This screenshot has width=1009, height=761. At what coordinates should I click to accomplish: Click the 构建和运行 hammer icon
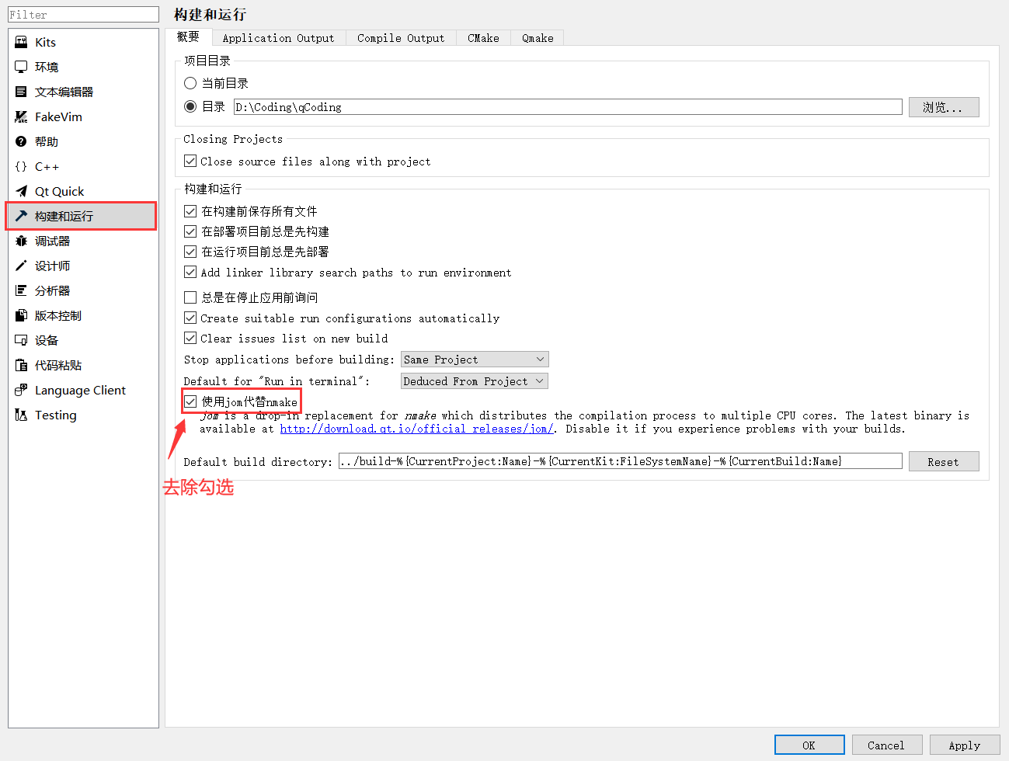click(21, 216)
